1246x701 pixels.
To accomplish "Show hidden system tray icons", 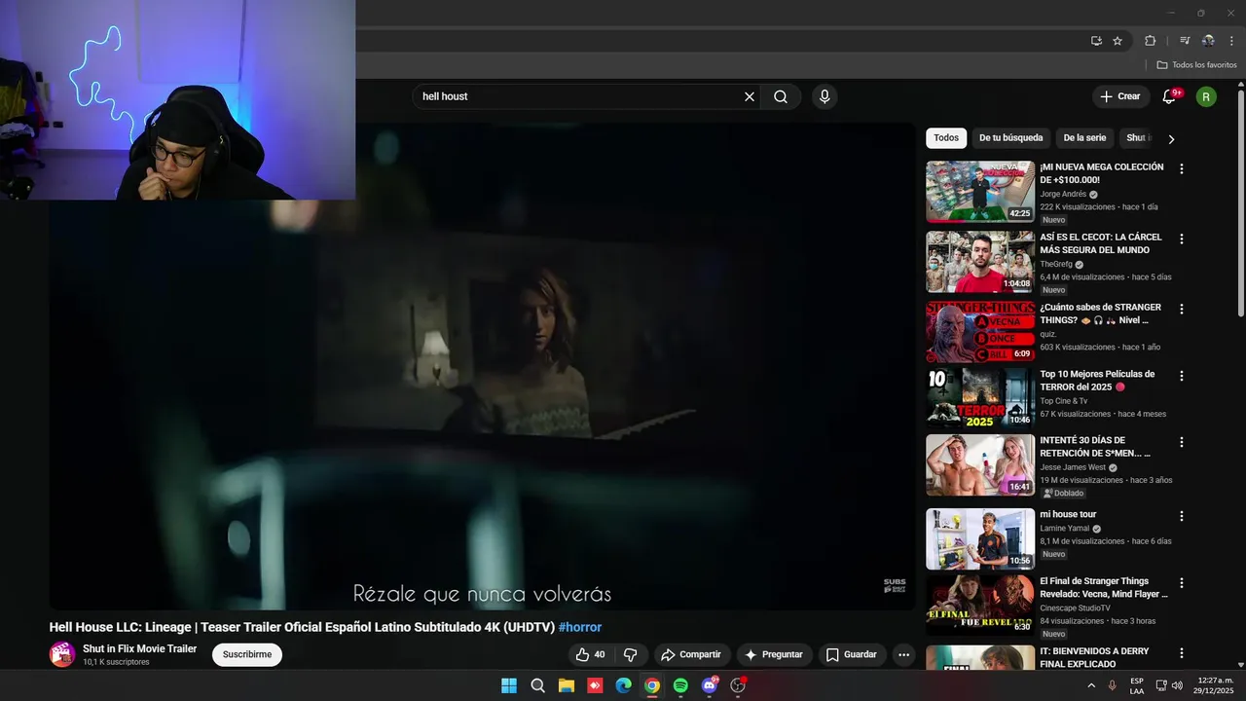I will pos(1091,685).
